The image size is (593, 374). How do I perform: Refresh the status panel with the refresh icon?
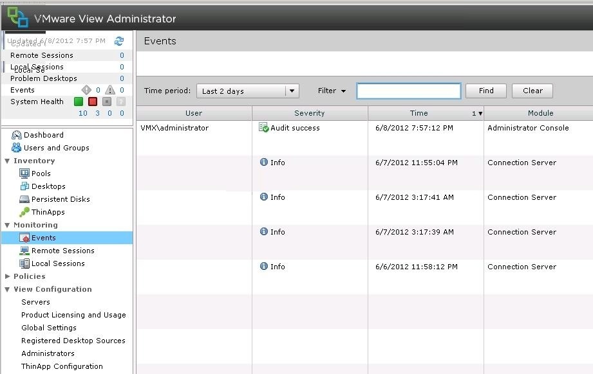click(119, 40)
